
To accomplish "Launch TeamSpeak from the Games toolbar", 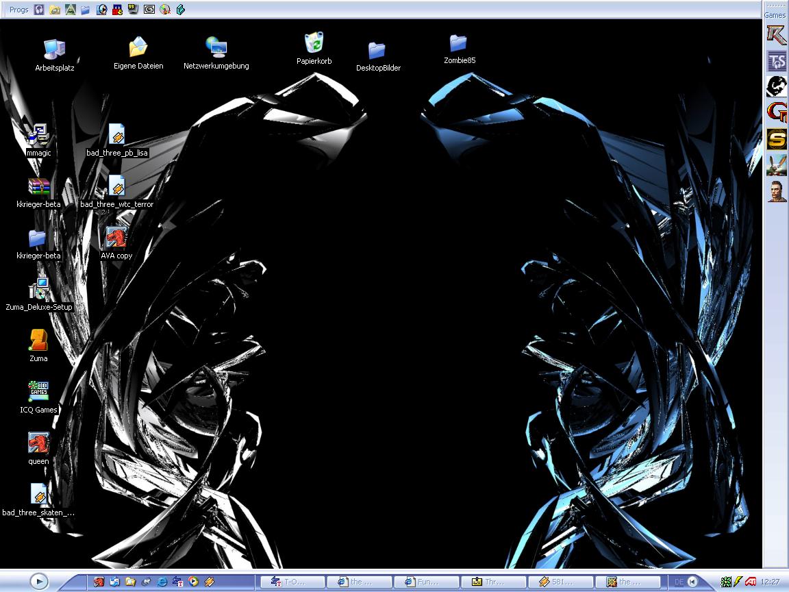I will pos(777,62).
